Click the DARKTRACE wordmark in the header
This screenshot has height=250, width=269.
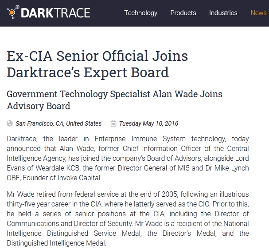tap(55, 13)
